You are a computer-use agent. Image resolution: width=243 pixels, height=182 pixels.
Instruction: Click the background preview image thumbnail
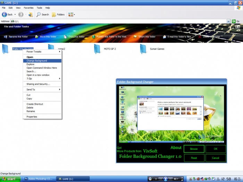click(x=171, y=114)
